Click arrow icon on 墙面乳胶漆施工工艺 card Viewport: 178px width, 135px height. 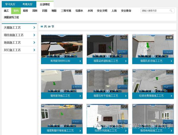171,61
